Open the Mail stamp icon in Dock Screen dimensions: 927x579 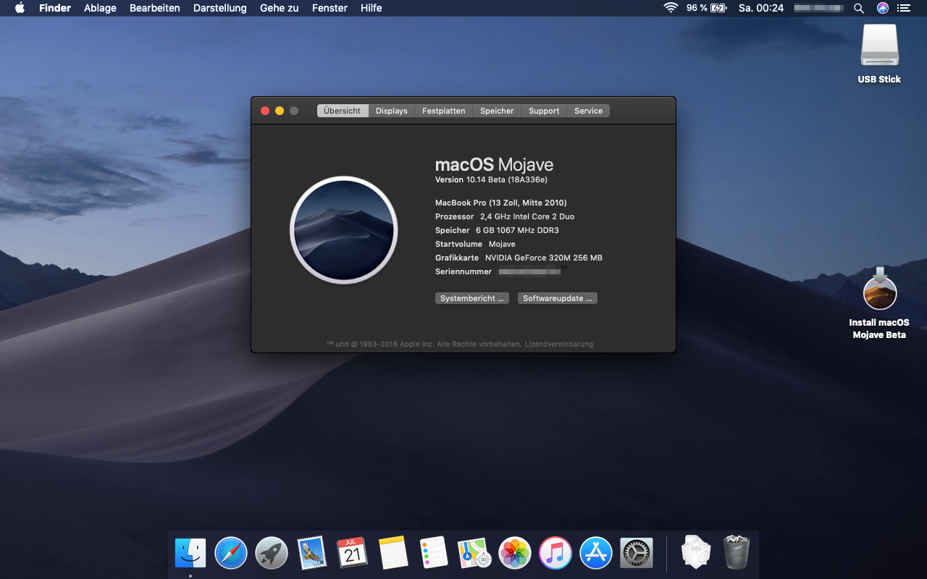point(312,554)
